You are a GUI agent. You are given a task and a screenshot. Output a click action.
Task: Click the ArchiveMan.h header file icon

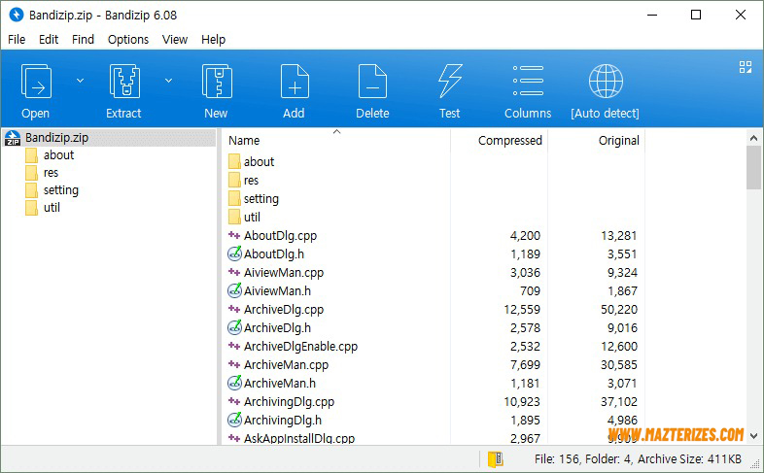coord(234,383)
